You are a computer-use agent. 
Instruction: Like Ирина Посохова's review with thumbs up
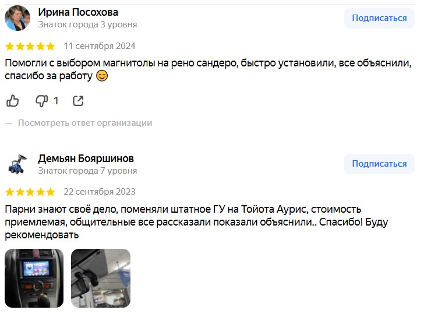[x=12, y=101]
